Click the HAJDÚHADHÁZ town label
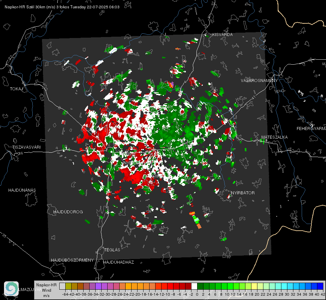This screenshot has width=326, height=300. [119, 262]
